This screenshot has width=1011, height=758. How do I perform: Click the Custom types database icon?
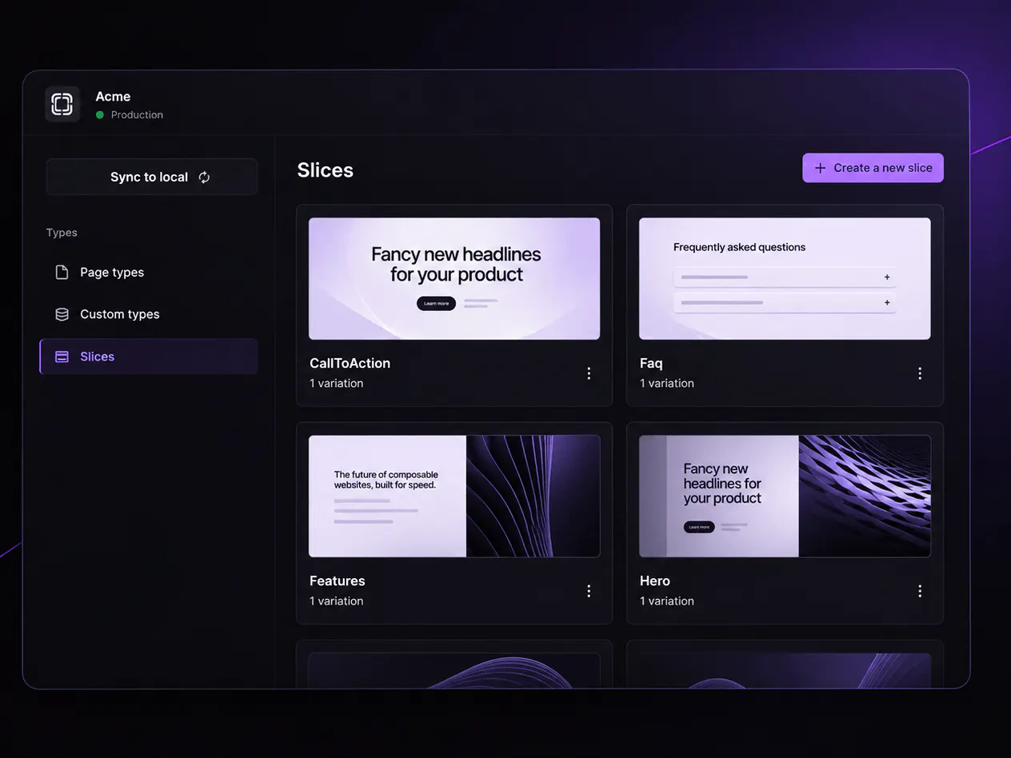pos(62,314)
